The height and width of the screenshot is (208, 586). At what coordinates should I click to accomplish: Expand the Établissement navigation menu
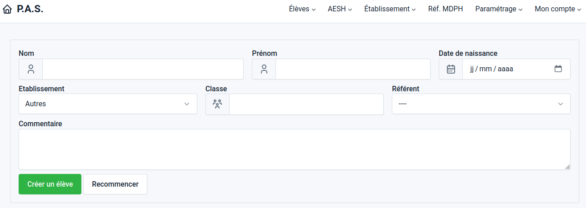tap(390, 9)
